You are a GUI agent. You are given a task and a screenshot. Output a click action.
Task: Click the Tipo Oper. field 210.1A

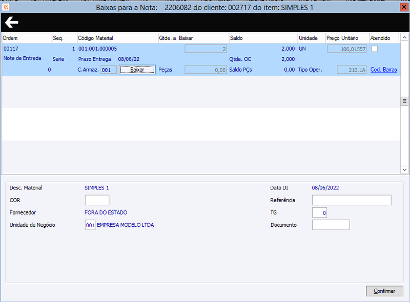pos(352,70)
